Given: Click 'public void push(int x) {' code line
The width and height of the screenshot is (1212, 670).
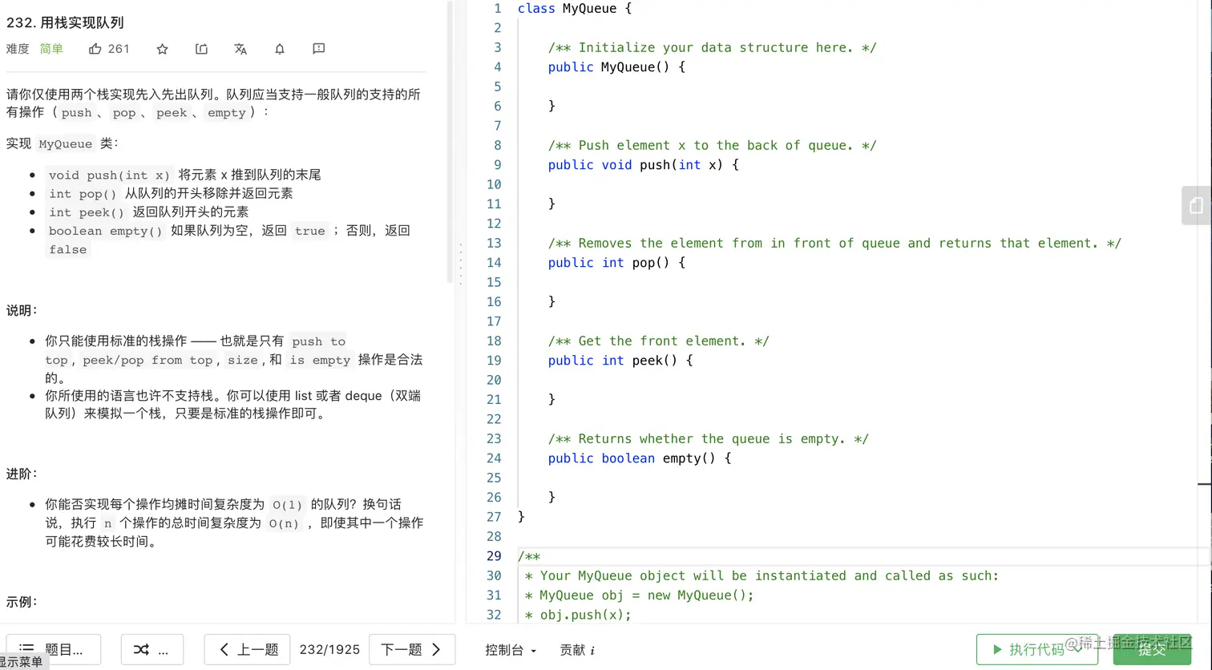Looking at the screenshot, I should point(644,165).
